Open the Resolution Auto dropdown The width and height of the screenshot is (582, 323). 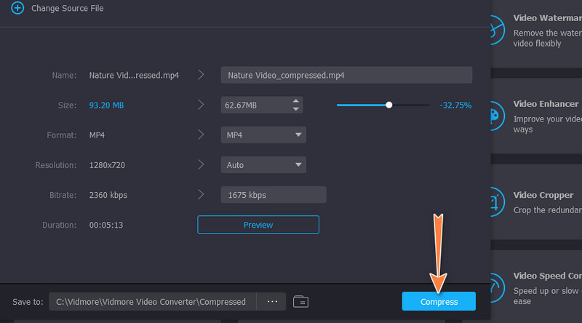[263, 165]
